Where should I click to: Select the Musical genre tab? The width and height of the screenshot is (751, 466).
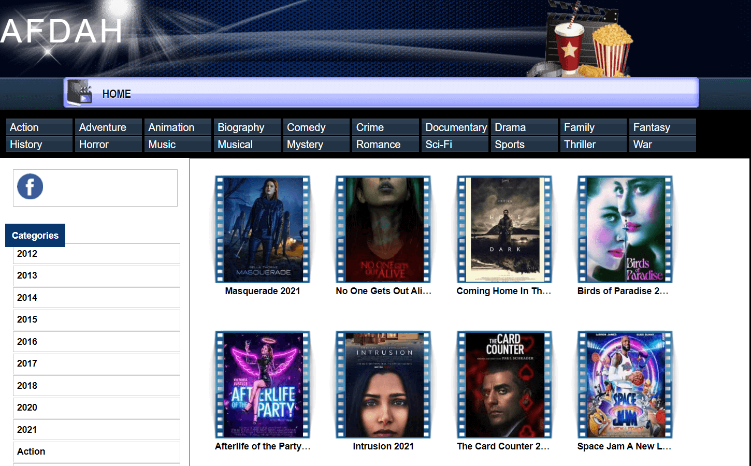click(247, 144)
